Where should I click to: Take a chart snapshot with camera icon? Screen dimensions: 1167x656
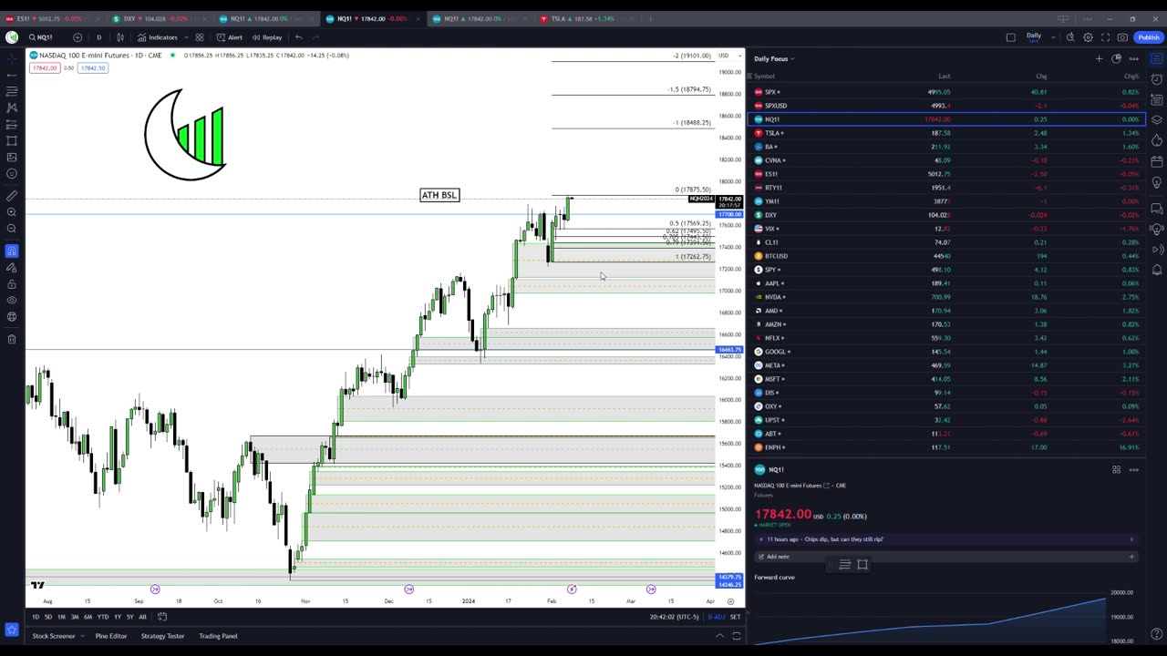point(1122,37)
